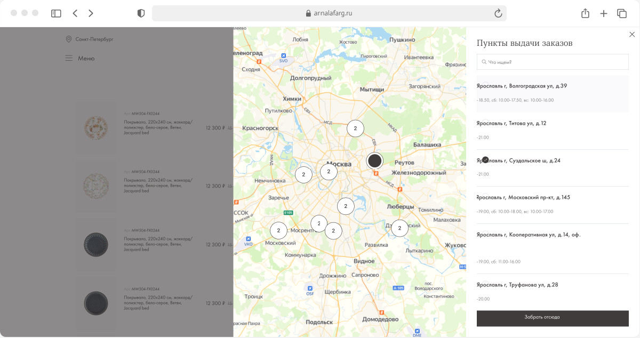This screenshot has height=338, width=640.
Task: Click the 'Что ищем?' search field
Action: pyautogui.click(x=553, y=62)
